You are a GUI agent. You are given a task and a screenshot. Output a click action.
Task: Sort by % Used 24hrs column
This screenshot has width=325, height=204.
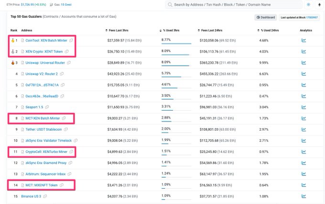point(268,31)
